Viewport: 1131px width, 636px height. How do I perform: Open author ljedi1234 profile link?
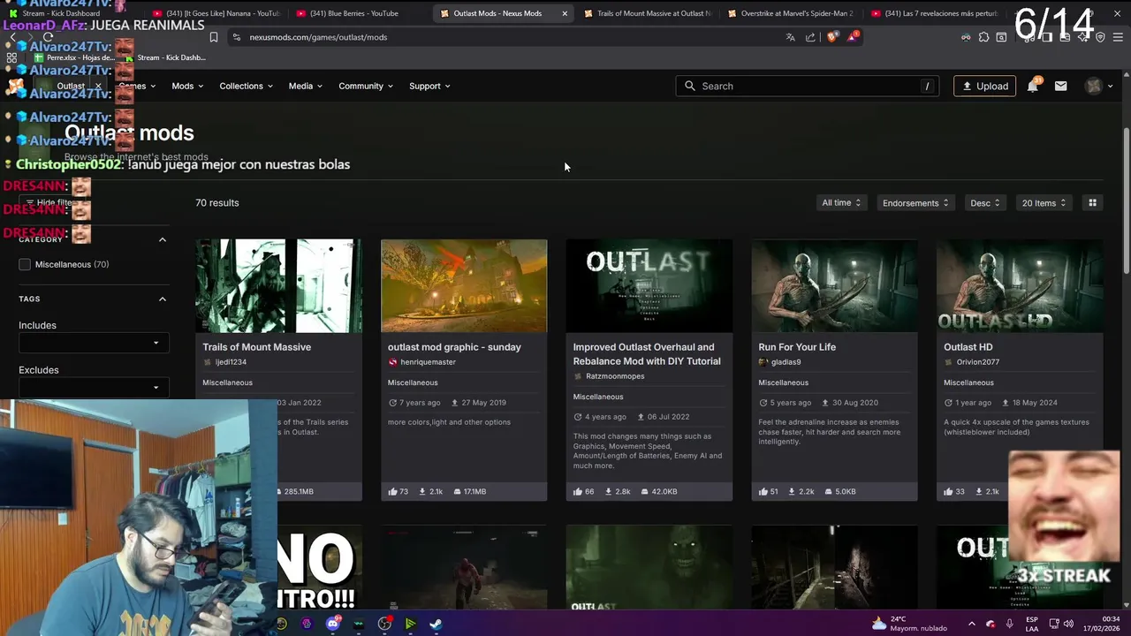coord(231,362)
